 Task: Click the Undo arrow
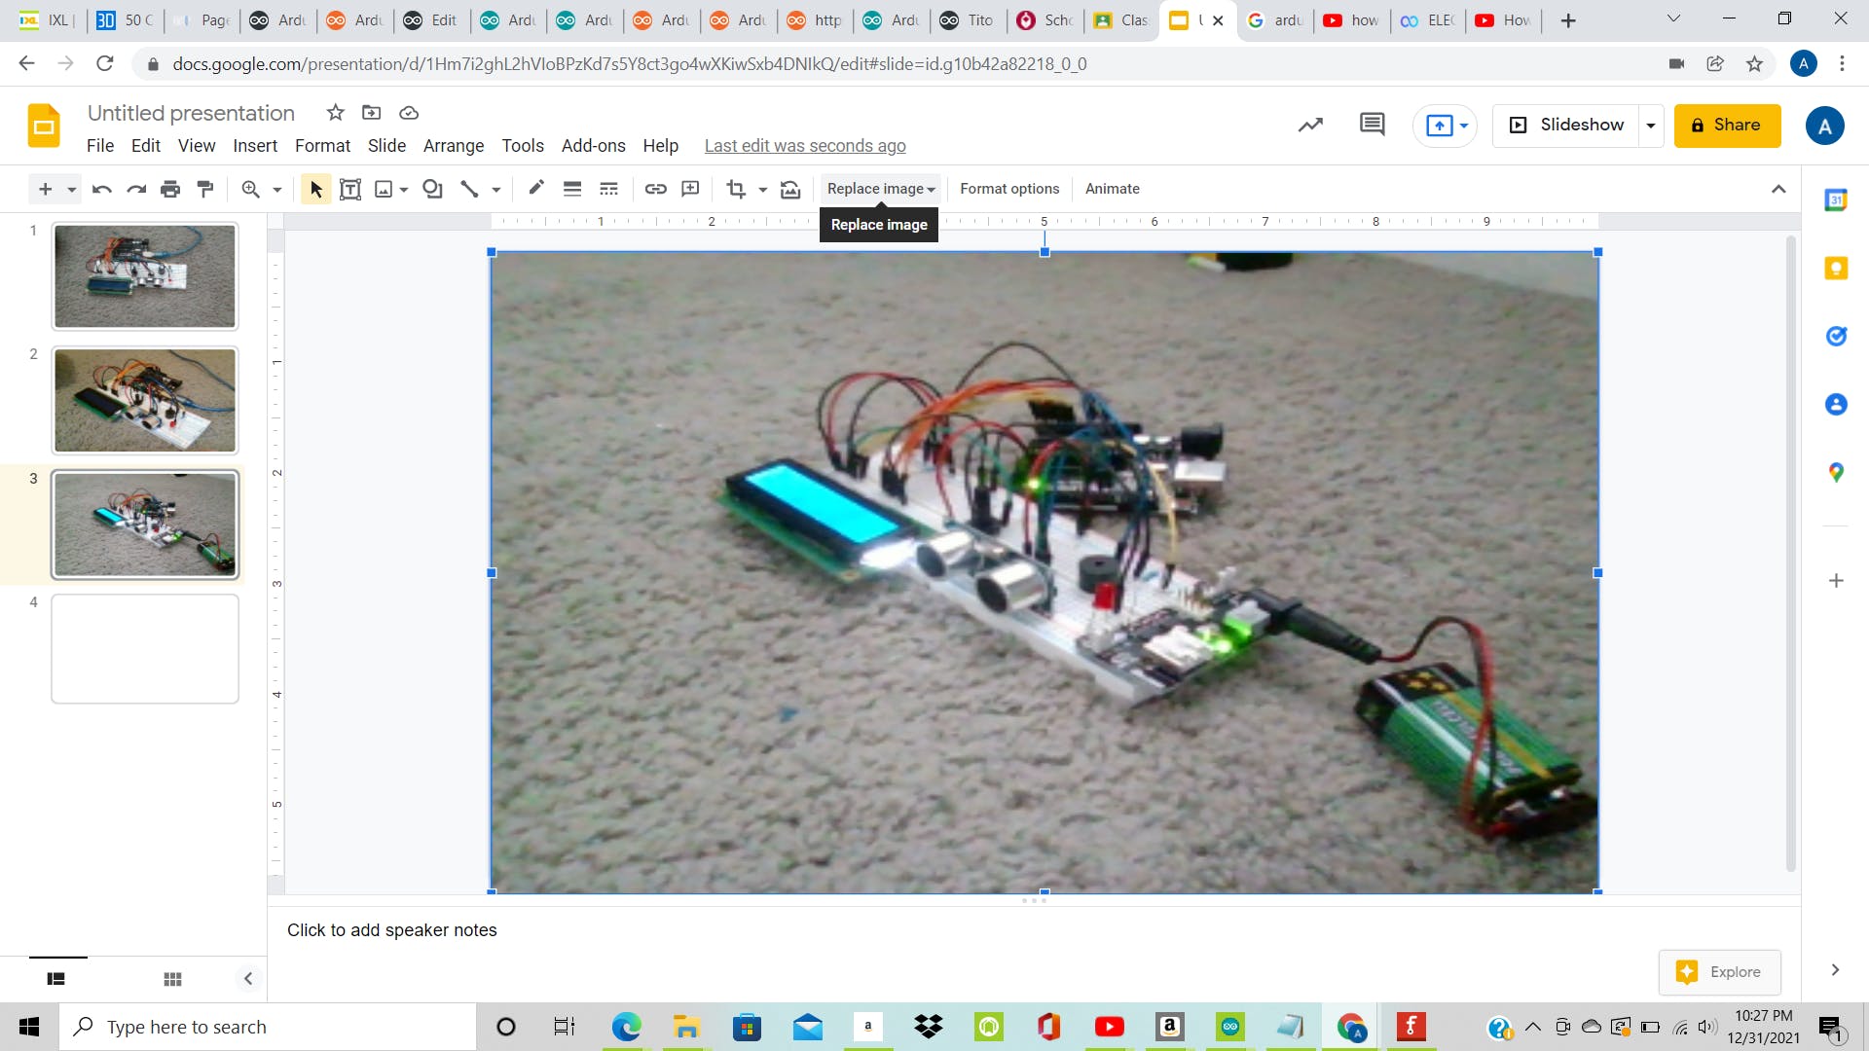tap(101, 189)
